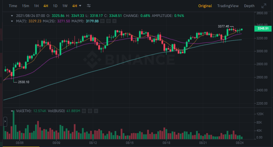Select the 1D interval
Screen dimensions: 273x147
tap(55, 6)
